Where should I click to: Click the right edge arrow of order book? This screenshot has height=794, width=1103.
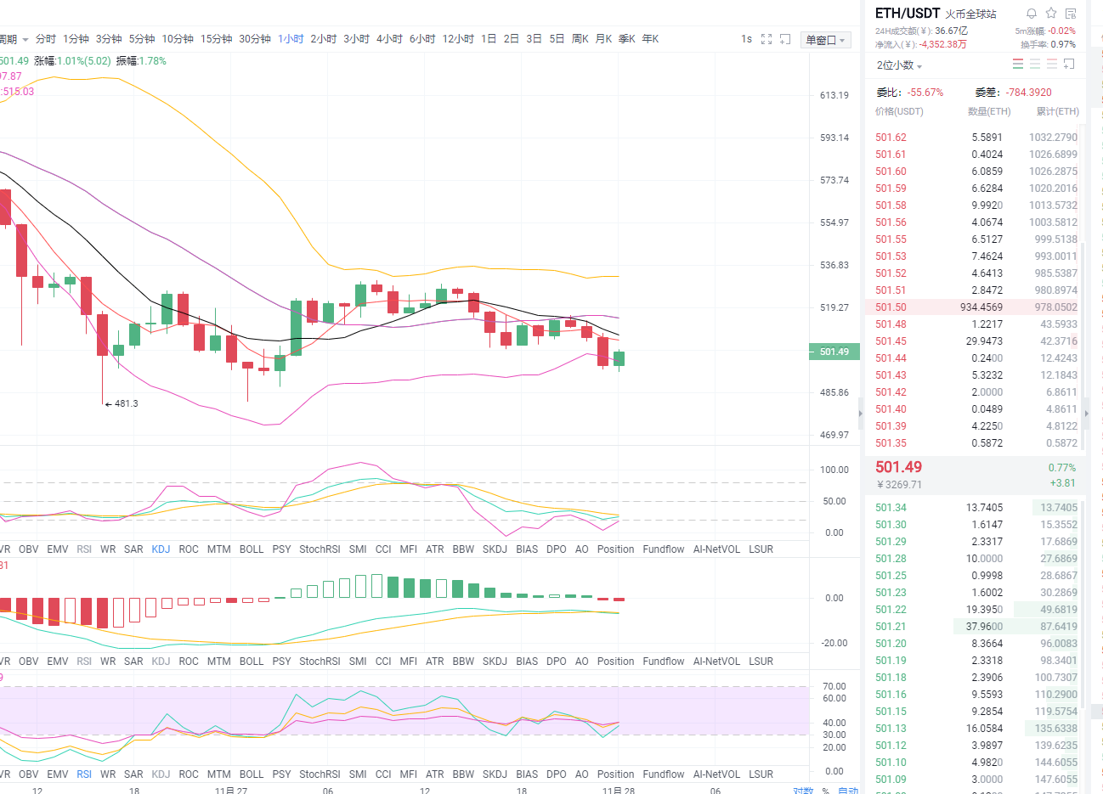[x=1086, y=414]
